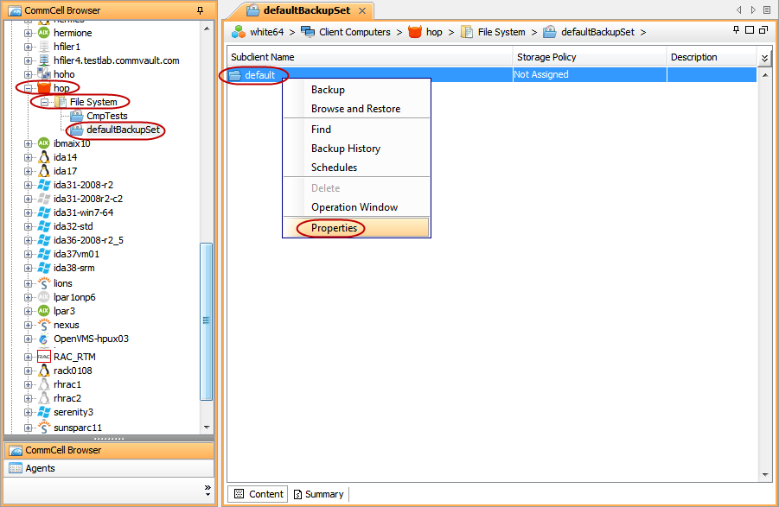Open the Agents panel

pyautogui.click(x=108, y=469)
